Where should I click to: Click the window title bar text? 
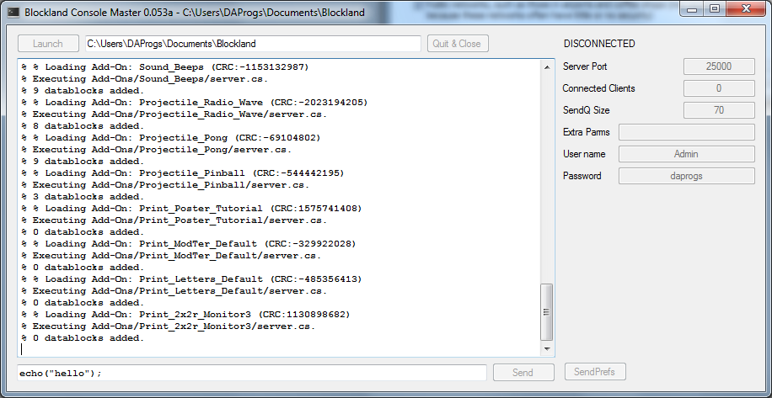click(195, 13)
